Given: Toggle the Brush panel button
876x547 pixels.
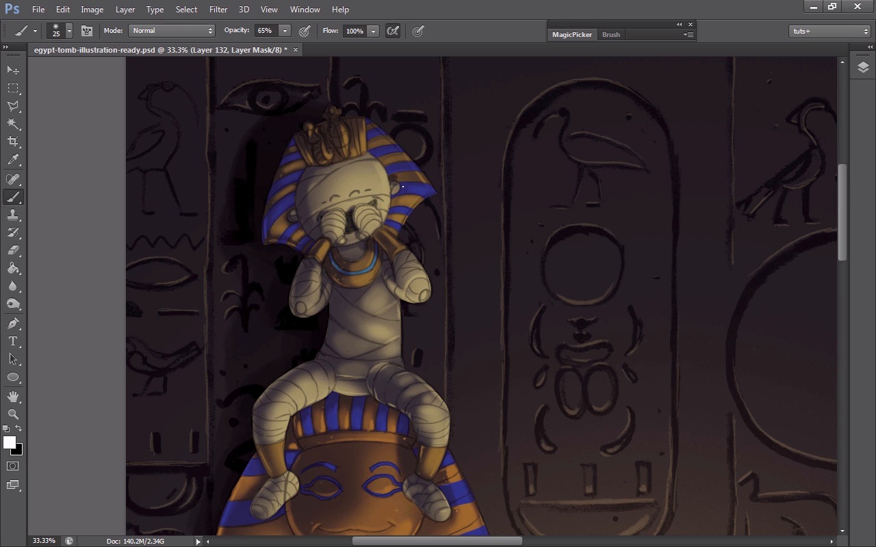Looking at the screenshot, I should [87, 31].
